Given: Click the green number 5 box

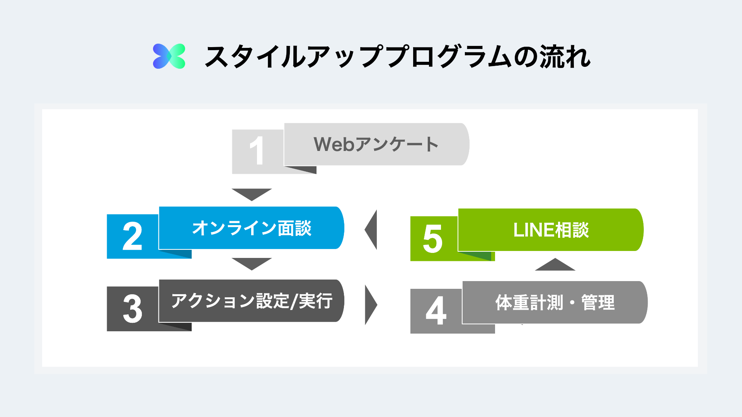Looking at the screenshot, I should pos(433,239).
